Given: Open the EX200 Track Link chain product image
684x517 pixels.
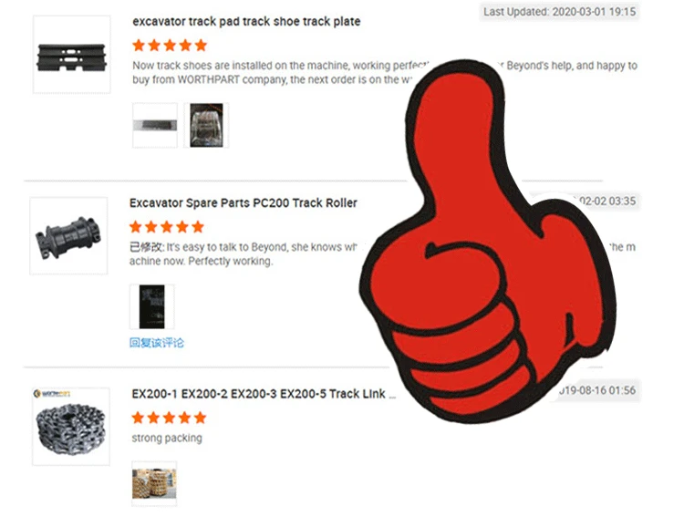Looking at the screenshot, I should 71,427.
